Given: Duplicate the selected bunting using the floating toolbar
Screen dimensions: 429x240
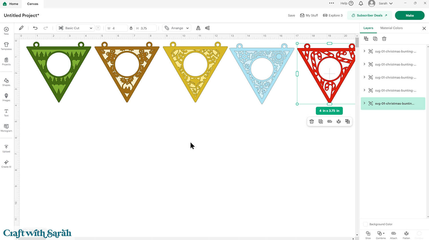Looking at the screenshot, I should click(x=321, y=121).
